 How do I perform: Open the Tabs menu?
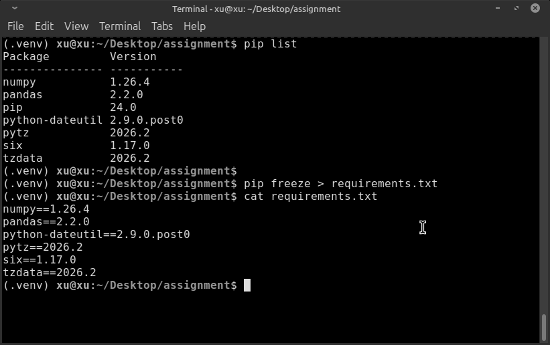162,26
